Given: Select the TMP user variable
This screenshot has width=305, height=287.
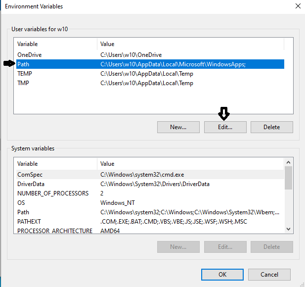Looking at the screenshot, I should click(150, 83).
